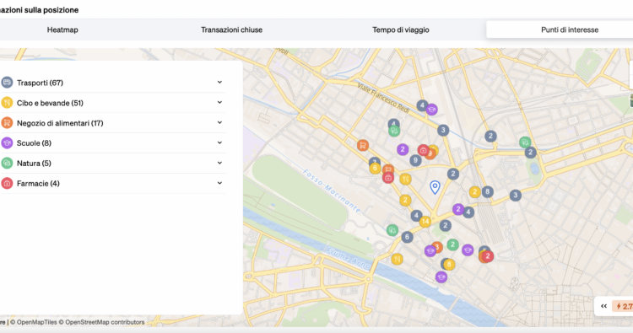Screen dimensions: 633x333
Task: Click the Trasporti bus category icon
Action: (7, 83)
